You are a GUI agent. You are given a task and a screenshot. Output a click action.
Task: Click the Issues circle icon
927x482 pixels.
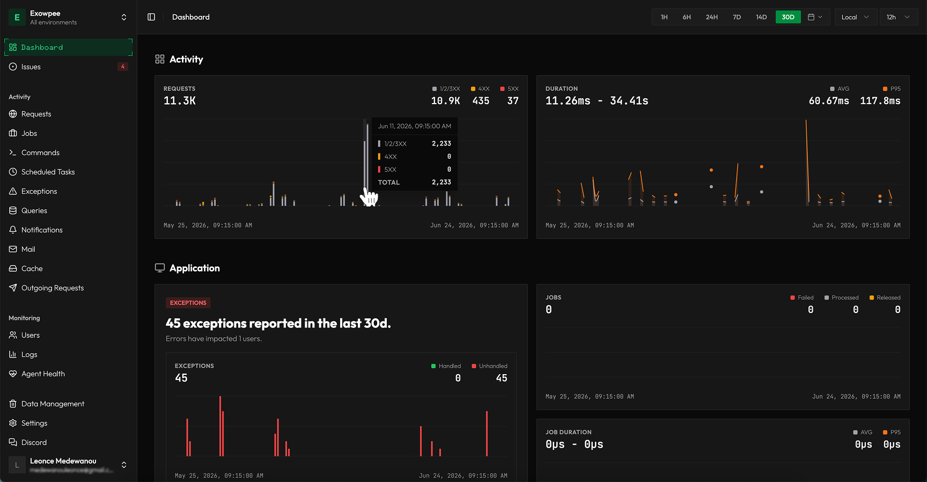(13, 67)
